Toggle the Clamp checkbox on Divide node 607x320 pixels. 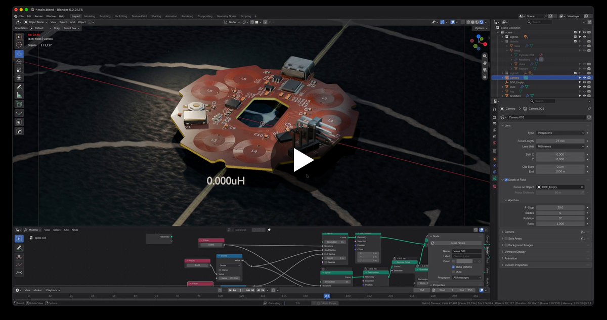(221, 270)
